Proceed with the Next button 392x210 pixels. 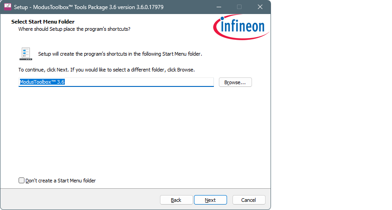pyautogui.click(x=210, y=200)
